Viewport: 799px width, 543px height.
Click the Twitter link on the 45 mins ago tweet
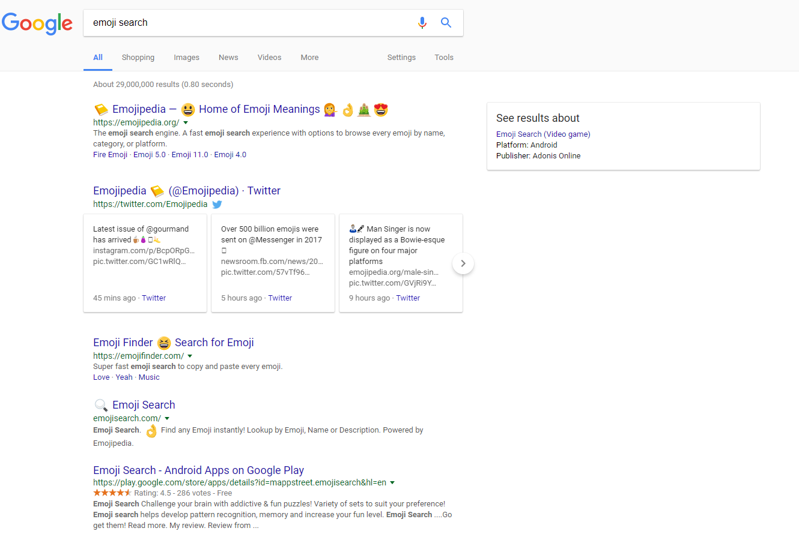(154, 298)
